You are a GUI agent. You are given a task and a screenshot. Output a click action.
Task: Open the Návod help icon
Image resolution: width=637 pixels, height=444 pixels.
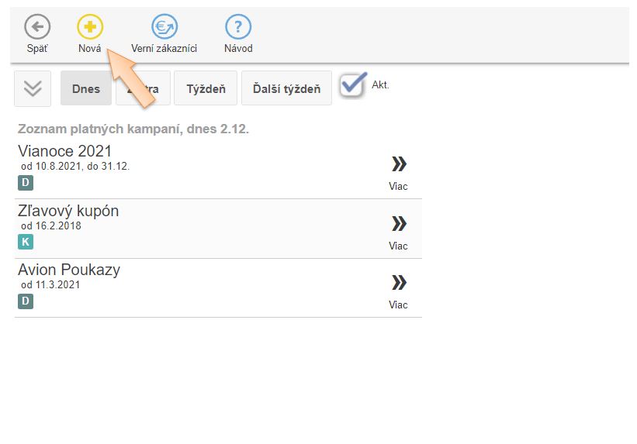click(238, 28)
